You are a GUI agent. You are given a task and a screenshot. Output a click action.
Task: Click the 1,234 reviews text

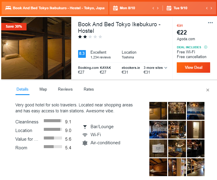click(x=101, y=58)
